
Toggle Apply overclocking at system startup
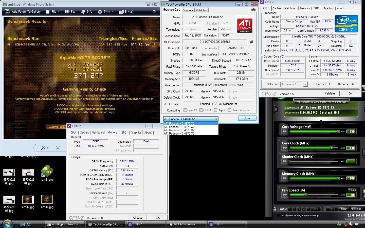(278, 215)
